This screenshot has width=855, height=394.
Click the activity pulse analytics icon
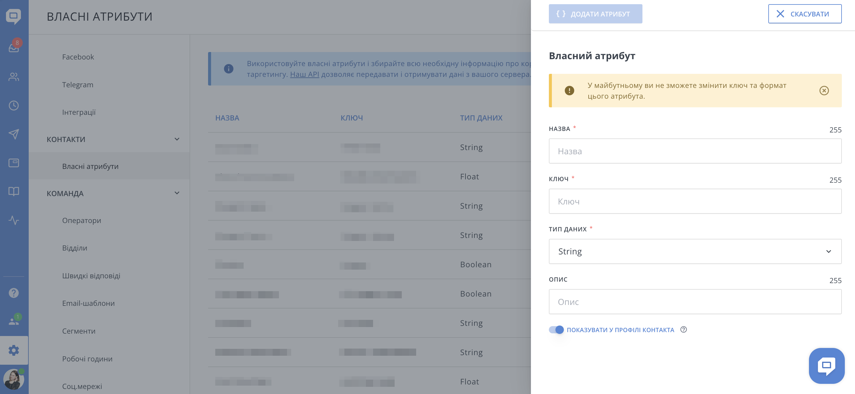tap(14, 220)
